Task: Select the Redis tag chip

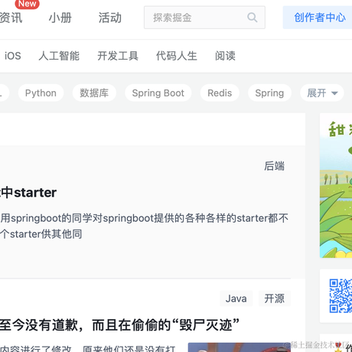Action: click(x=220, y=93)
